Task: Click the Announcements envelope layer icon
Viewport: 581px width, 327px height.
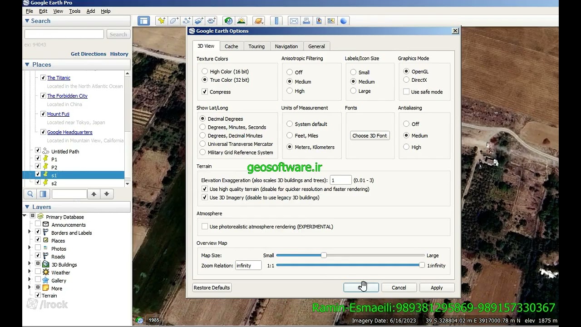Action: (x=45, y=224)
